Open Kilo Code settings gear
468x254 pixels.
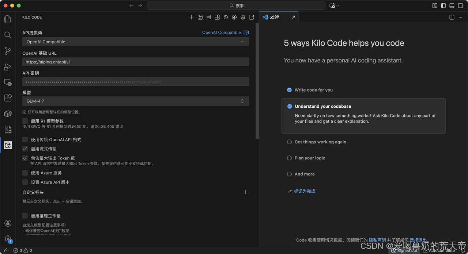click(x=243, y=17)
